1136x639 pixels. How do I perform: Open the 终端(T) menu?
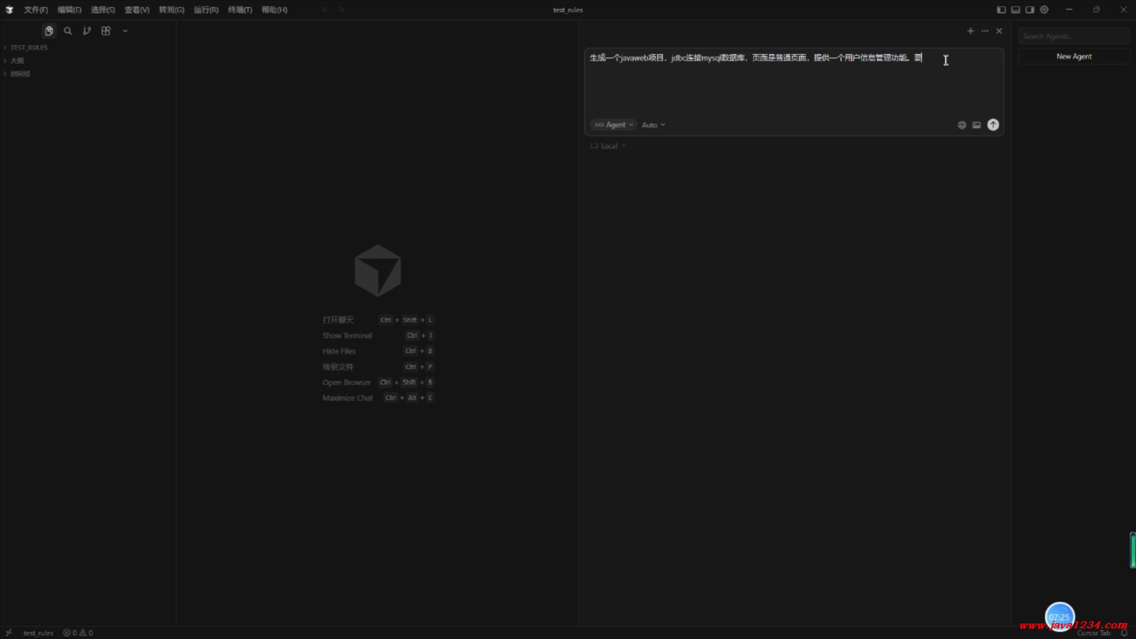(240, 10)
